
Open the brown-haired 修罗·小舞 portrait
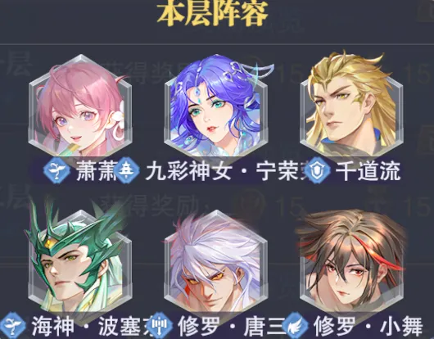[x=351, y=261]
